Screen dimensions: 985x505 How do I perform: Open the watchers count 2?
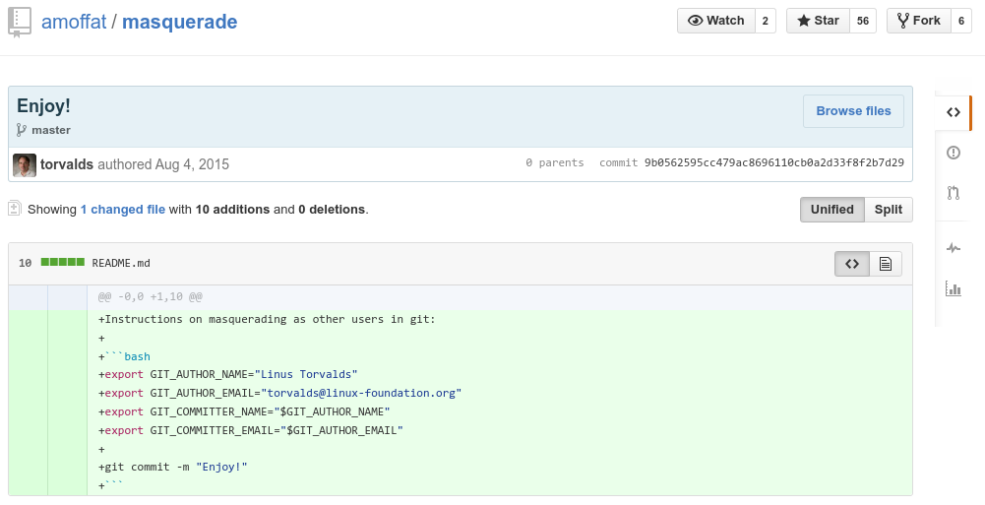(766, 21)
